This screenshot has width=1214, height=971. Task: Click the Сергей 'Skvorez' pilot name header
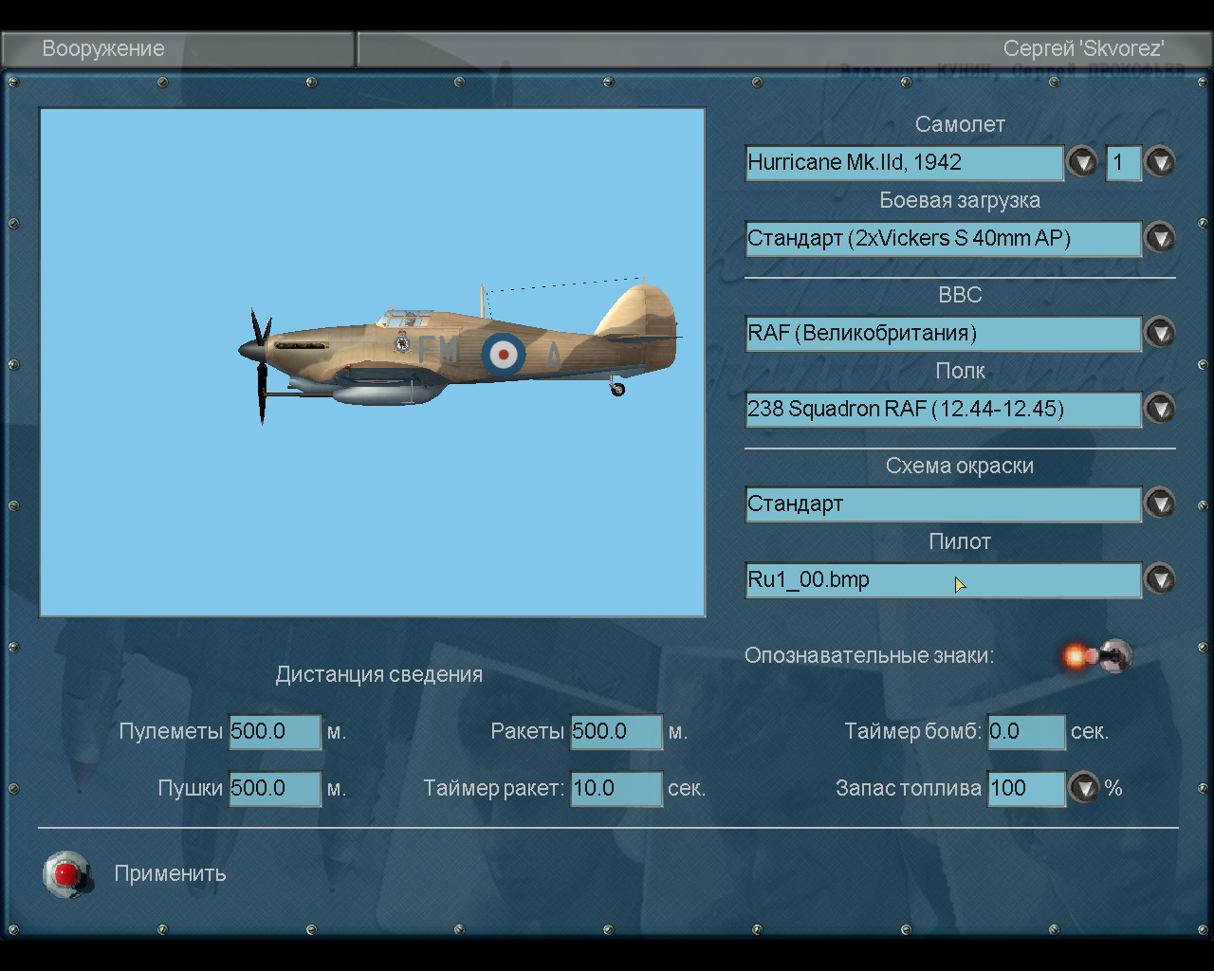pyautogui.click(x=1084, y=48)
